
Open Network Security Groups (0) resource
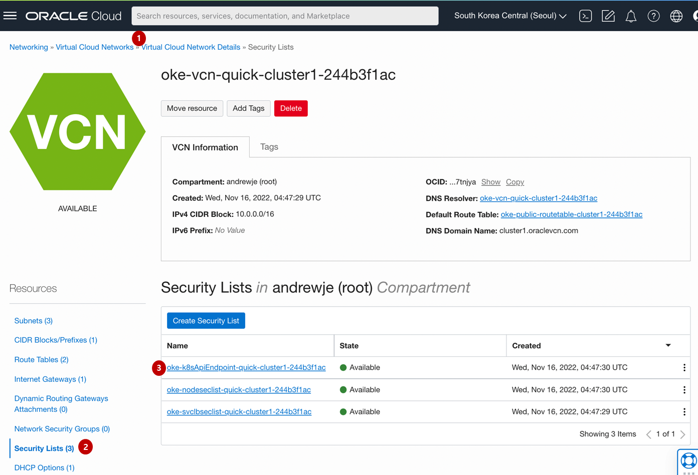point(62,429)
